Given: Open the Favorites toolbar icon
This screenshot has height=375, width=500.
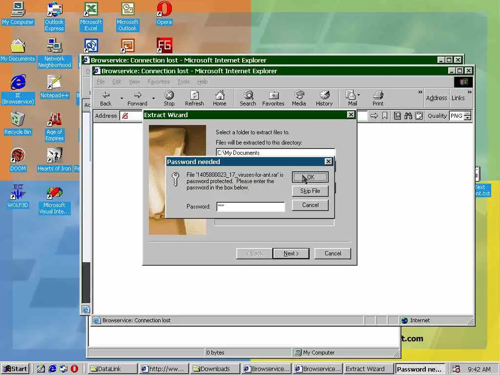Looking at the screenshot, I should (273, 98).
